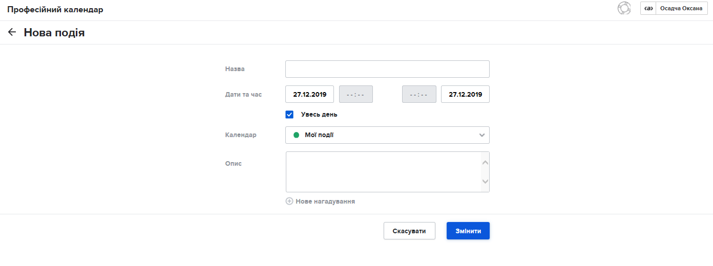
Task: Open the Осадча Оксана account menu
Action: 681,8
